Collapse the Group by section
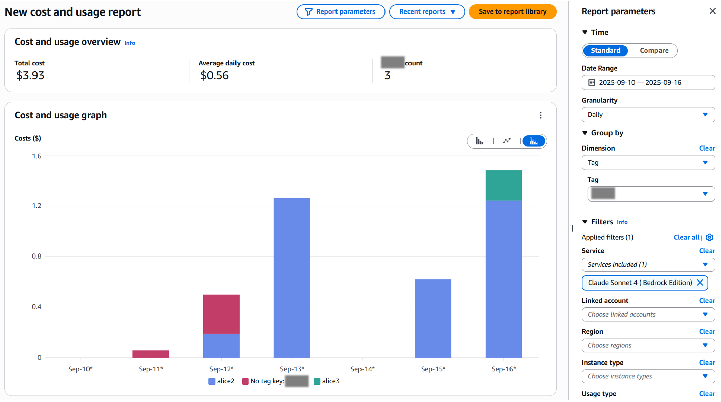The height and width of the screenshot is (402, 721). (x=585, y=133)
